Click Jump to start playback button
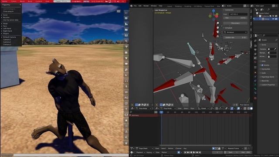 point(185,152)
